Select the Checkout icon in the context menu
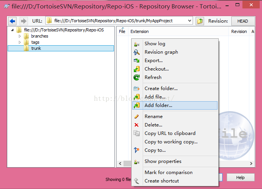The height and width of the screenshot is (189, 262). 137,69
